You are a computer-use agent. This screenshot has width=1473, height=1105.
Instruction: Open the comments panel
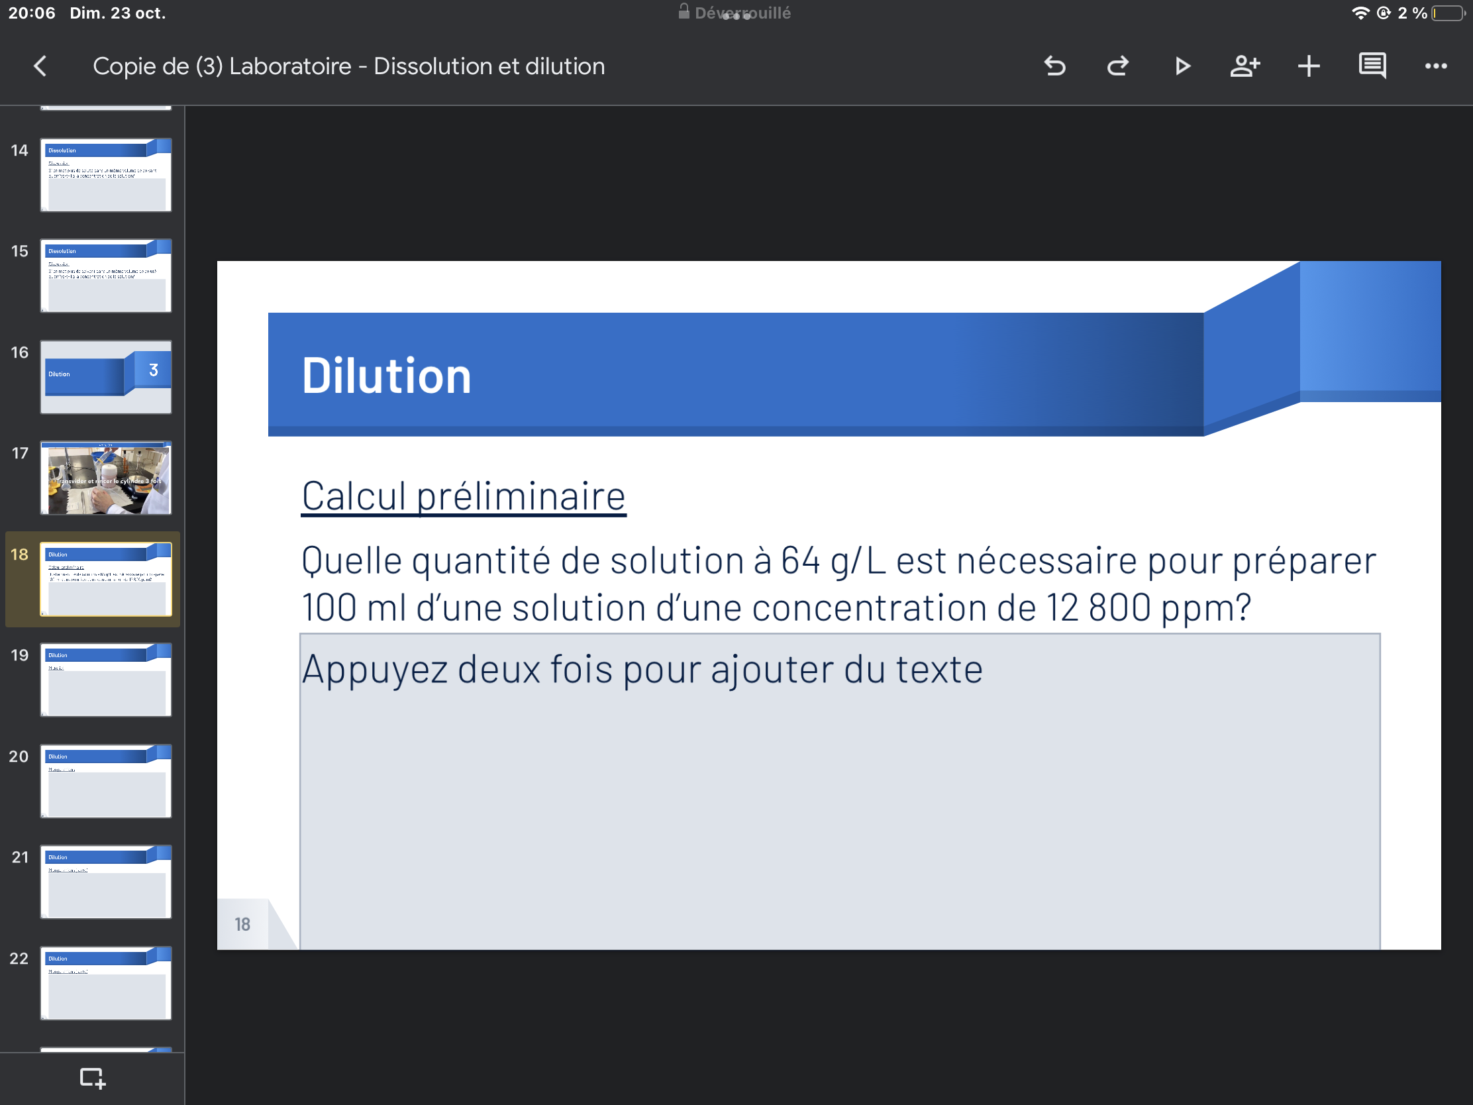[1372, 66]
